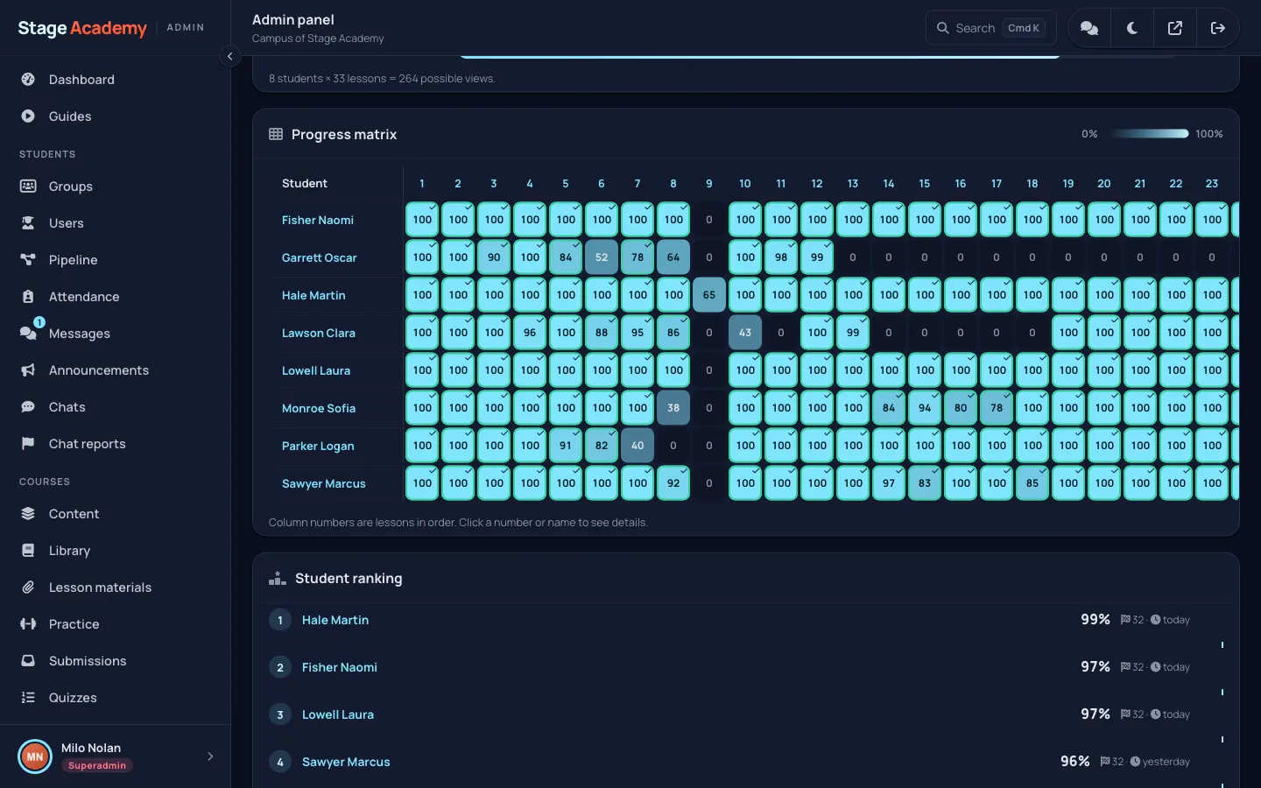The image size is (1261, 788).
Task: Open Library book icon
Action: click(28, 551)
